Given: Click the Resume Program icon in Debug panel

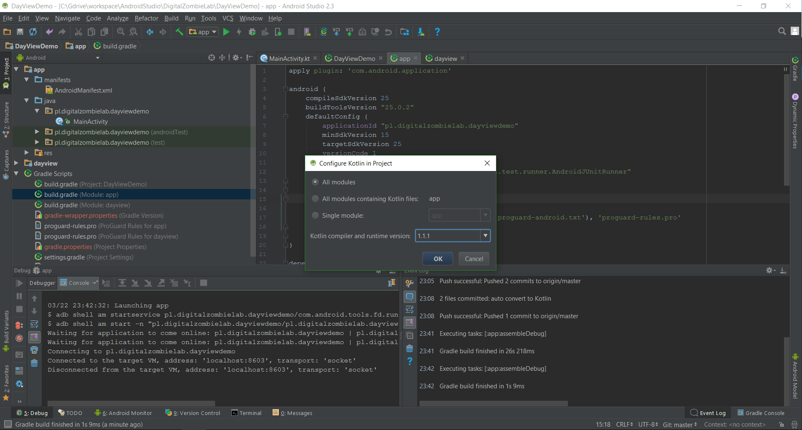Looking at the screenshot, I should coord(19,284).
